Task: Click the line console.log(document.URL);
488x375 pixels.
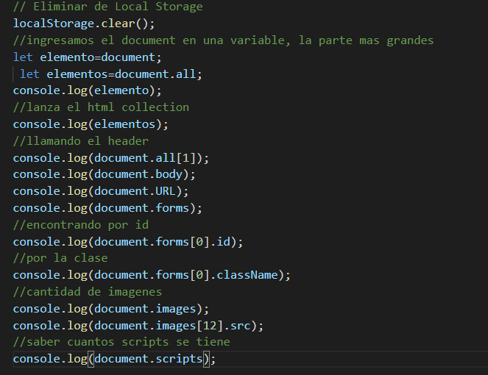Action: click(101, 191)
